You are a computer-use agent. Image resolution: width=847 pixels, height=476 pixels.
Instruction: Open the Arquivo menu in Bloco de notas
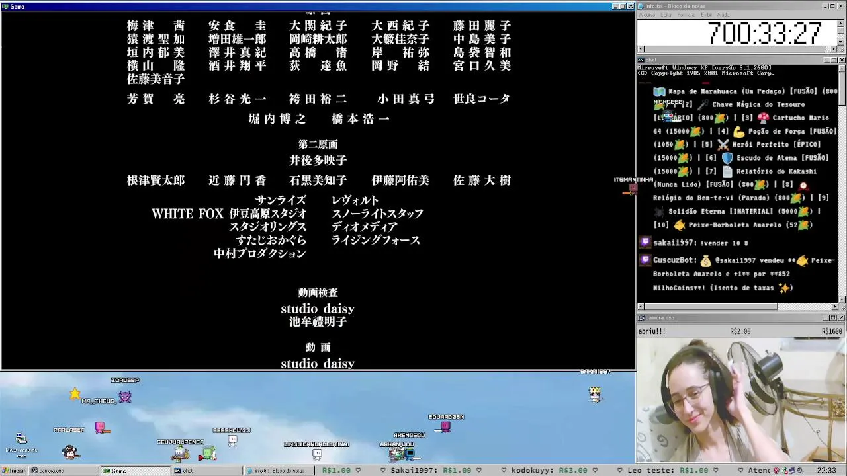(646, 15)
